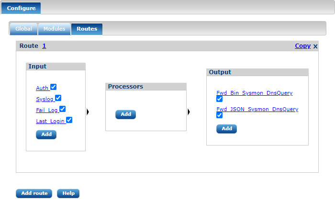Uncheck the Last_Login input checkbox
The image size is (335, 202).
tap(69, 120)
